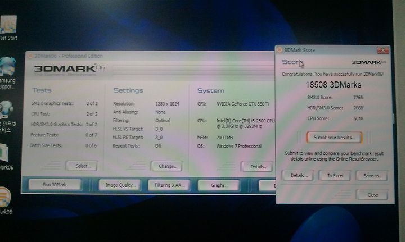Click Submit Your Results button

click(335, 138)
